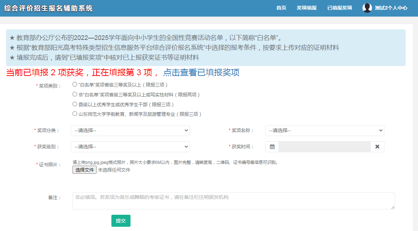Open the 已填报奖项 navigation item
The width and height of the screenshot is (418, 231).
pos(339,8)
